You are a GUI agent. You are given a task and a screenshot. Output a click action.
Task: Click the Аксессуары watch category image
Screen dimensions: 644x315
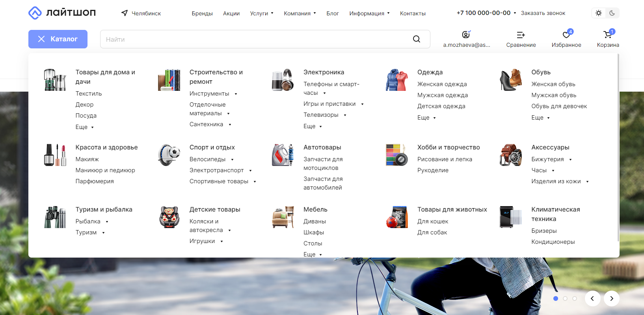coord(510,155)
